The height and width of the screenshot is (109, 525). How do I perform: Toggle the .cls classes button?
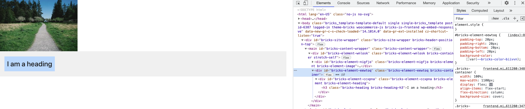click(506, 18)
